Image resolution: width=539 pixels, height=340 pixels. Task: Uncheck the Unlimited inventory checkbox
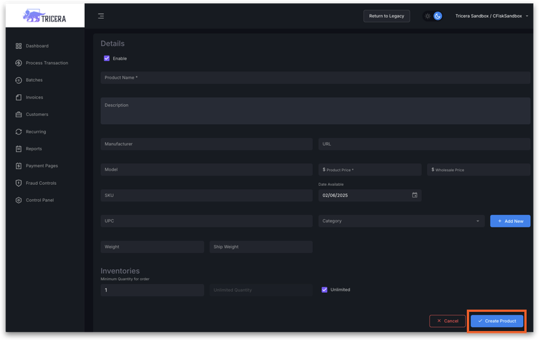click(325, 290)
